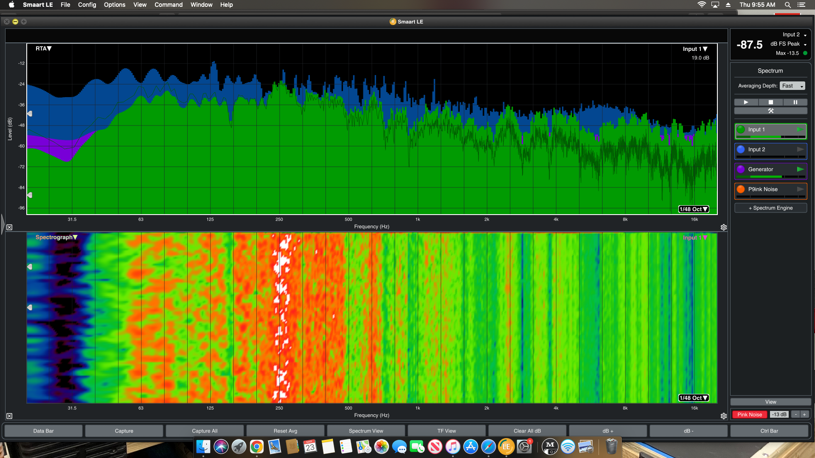Screen dimensions: 815x458
Task: Toggle the Pink Noise generator on/off
Action: 749,414
